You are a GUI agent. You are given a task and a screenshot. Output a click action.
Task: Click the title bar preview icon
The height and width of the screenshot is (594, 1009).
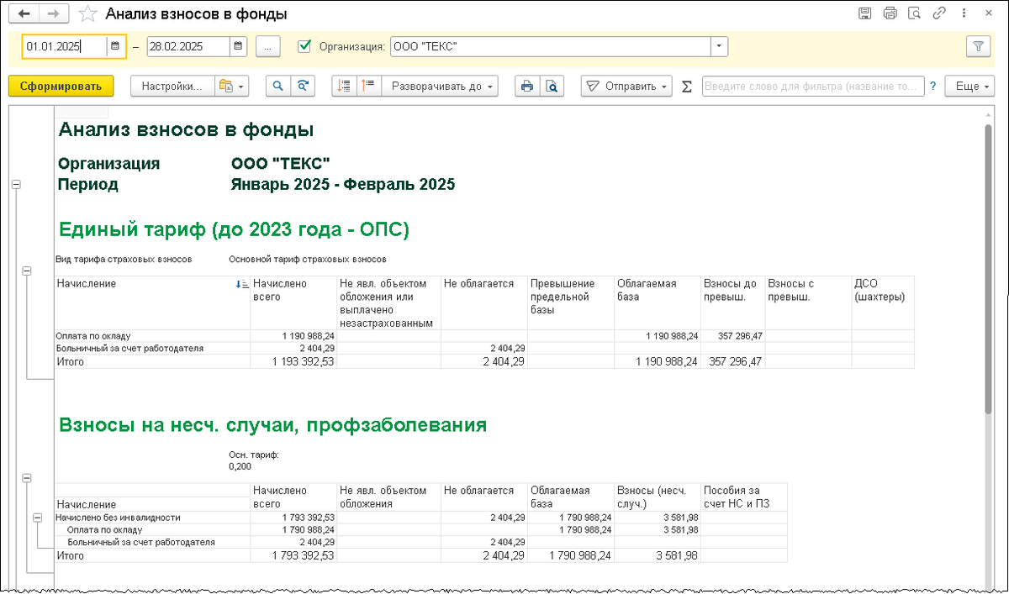pyautogui.click(x=916, y=14)
